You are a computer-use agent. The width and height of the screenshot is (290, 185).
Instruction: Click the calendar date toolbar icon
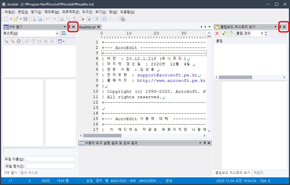pyautogui.click(x=123, y=19)
